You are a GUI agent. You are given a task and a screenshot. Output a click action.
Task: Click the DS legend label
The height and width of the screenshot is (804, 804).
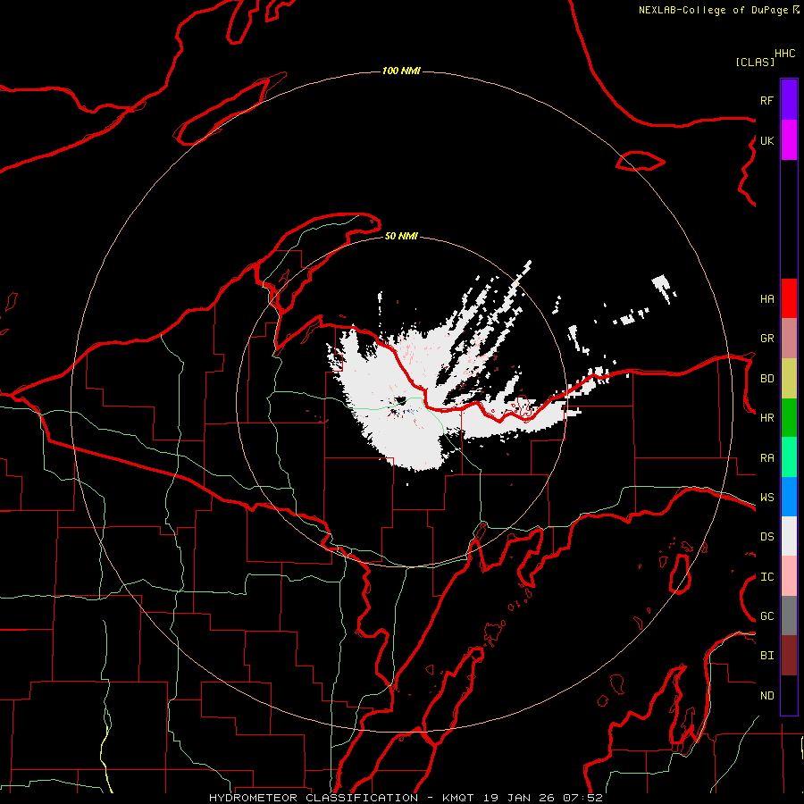tap(766, 537)
